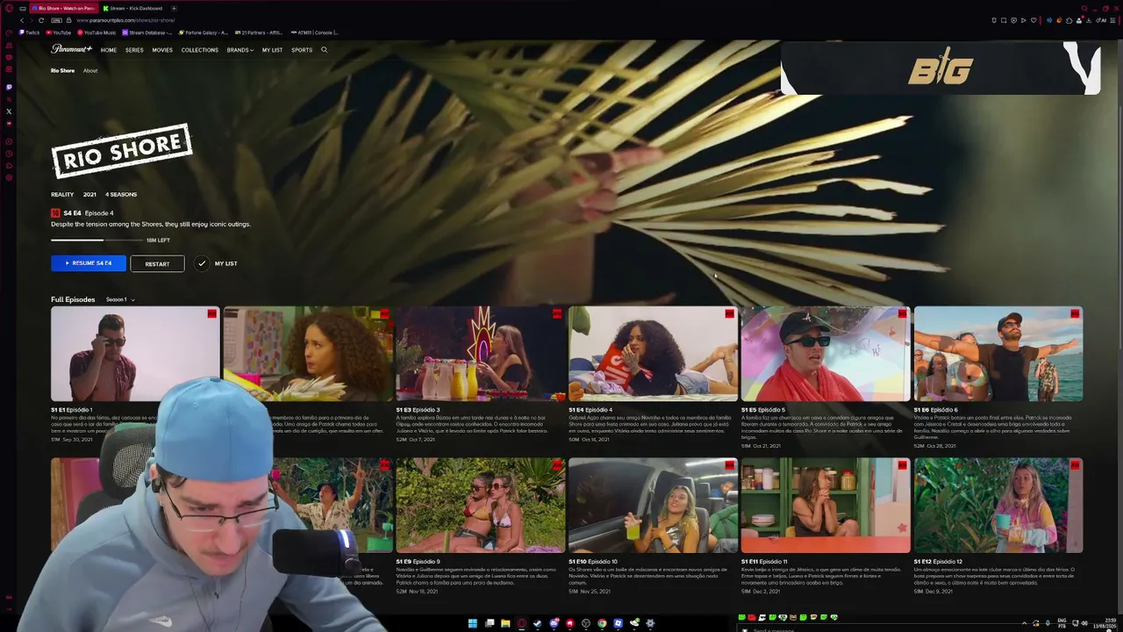This screenshot has width=1123, height=632.
Task: Switch to the About tab
Action: tap(90, 70)
